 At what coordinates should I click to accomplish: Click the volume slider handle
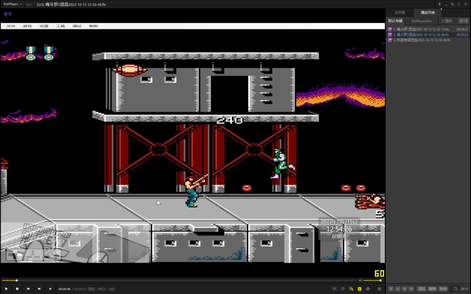pyautogui.click(x=381, y=280)
